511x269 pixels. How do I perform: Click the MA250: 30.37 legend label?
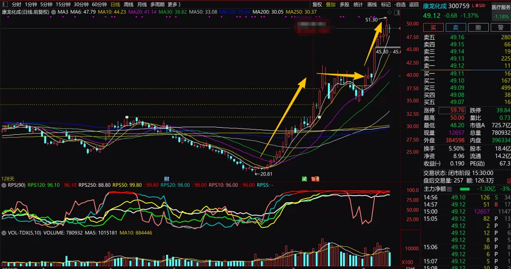301,12
